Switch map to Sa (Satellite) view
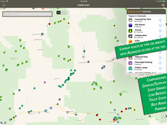167x125 pixels. pos(67,12)
